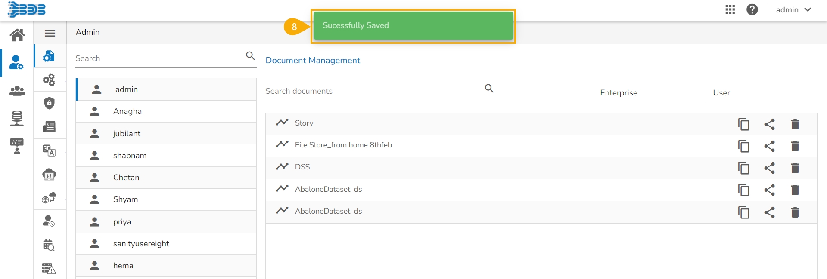Open the hamburger menu next to Admin

click(x=50, y=33)
